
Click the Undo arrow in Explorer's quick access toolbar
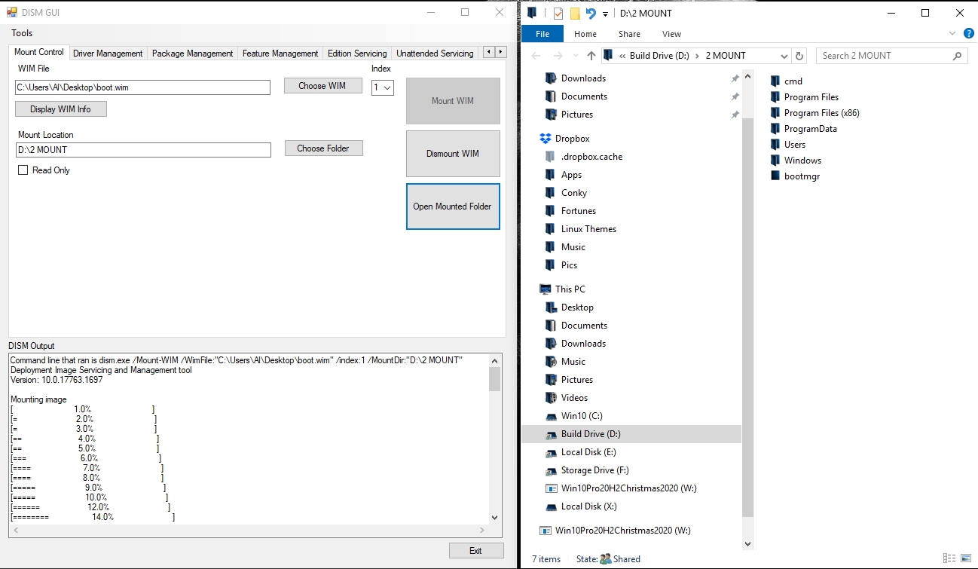coord(591,14)
